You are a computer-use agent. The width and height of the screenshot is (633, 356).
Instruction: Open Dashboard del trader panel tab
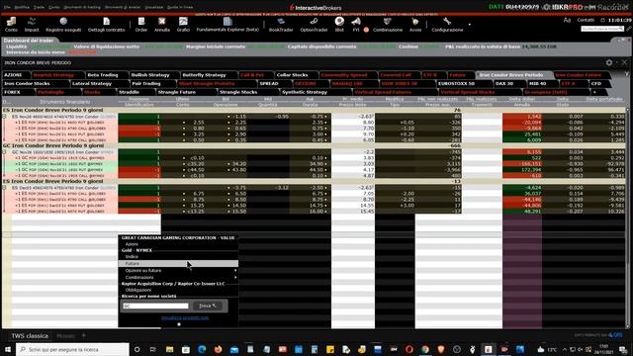(29, 41)
